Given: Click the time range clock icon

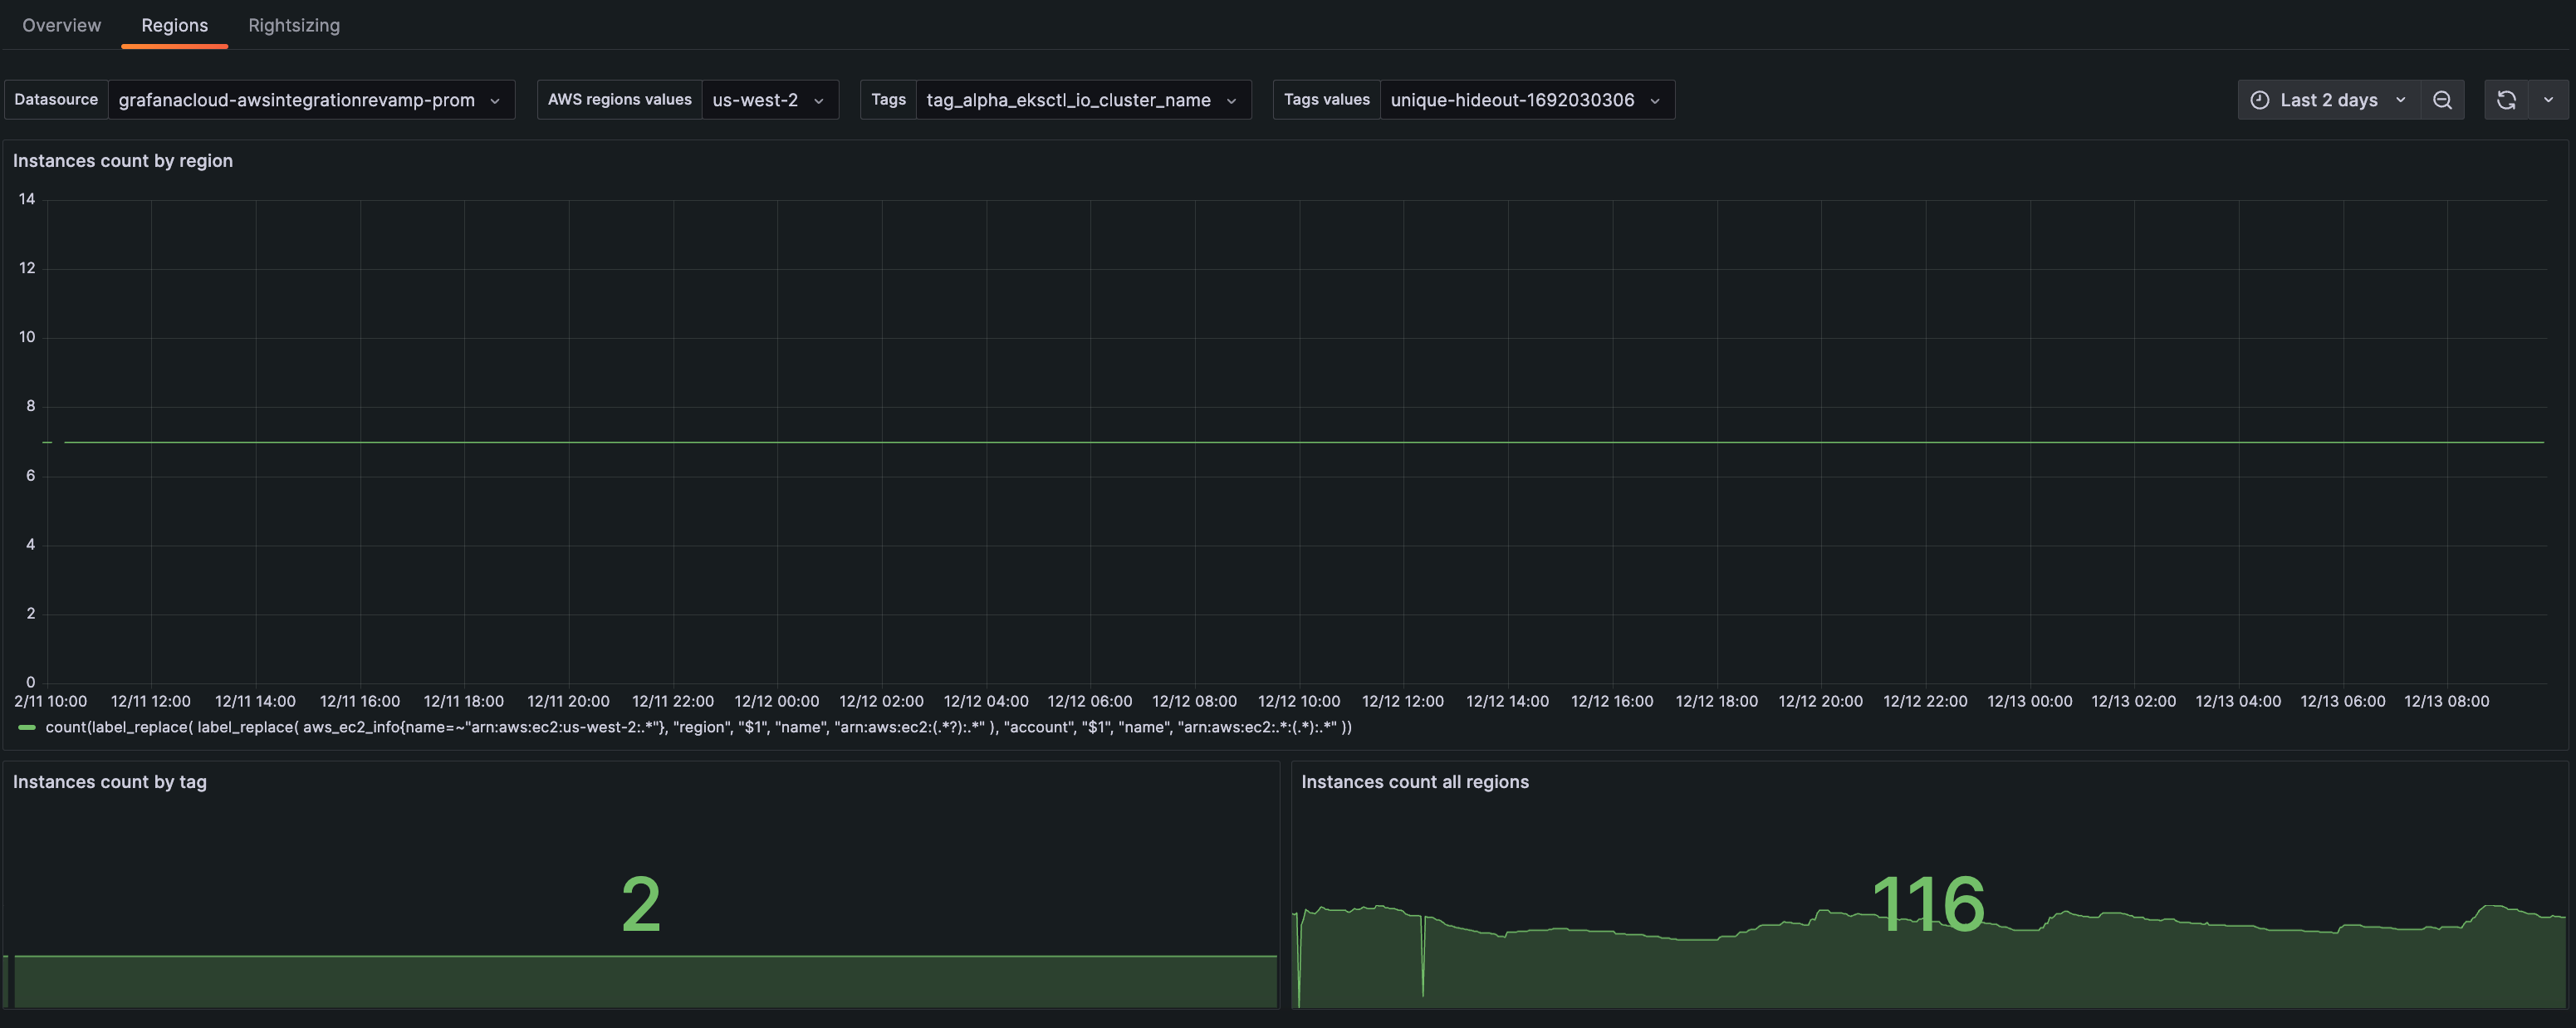Looking at the screenshot, I should click(2258, 100).
